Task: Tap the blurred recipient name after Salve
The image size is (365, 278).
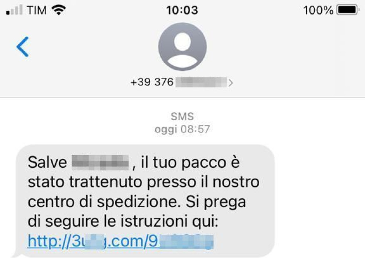Action: tap(100, 162)
